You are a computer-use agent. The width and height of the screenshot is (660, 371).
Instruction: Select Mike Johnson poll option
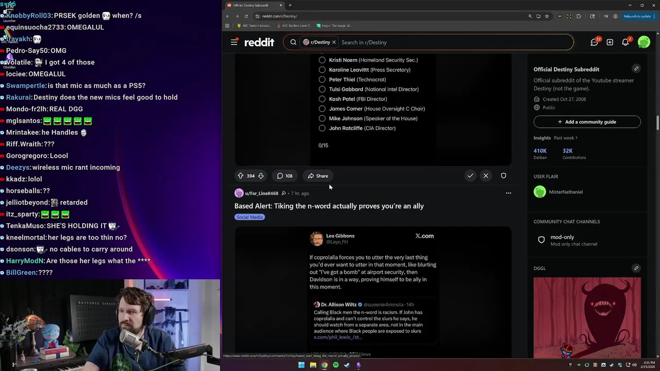(x=322, y=119)
